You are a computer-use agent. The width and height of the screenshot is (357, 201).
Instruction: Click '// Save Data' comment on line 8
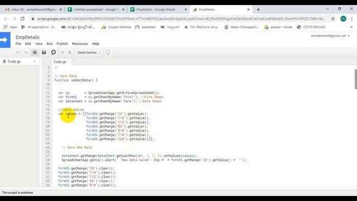coord(66,76)
